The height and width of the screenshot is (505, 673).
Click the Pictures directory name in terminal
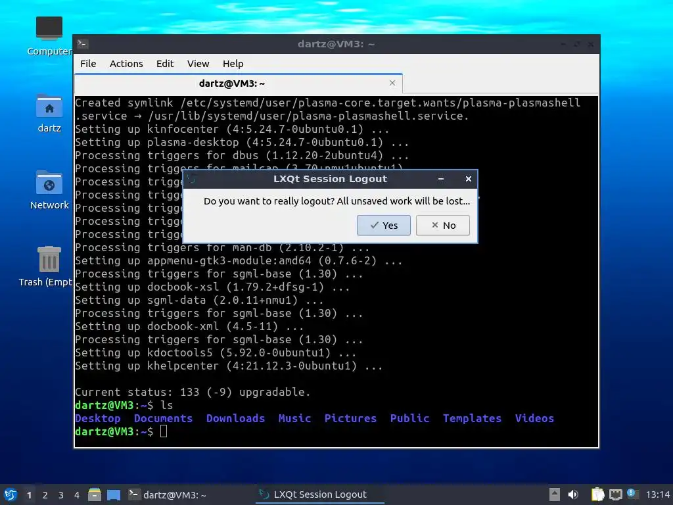coord(350,418)
